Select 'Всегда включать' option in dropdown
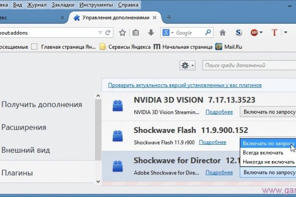 click(263, 153)
